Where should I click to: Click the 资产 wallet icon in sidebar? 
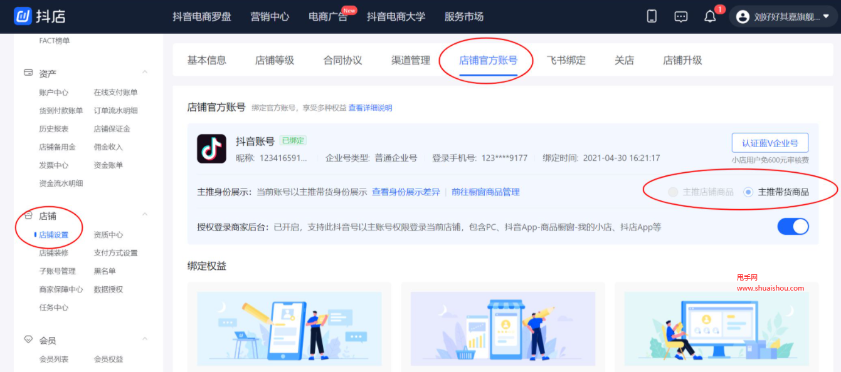coord(28,73)
